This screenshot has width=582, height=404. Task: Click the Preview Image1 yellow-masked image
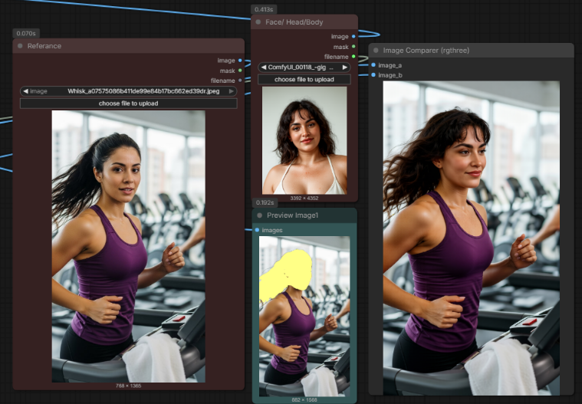point(304,316)
